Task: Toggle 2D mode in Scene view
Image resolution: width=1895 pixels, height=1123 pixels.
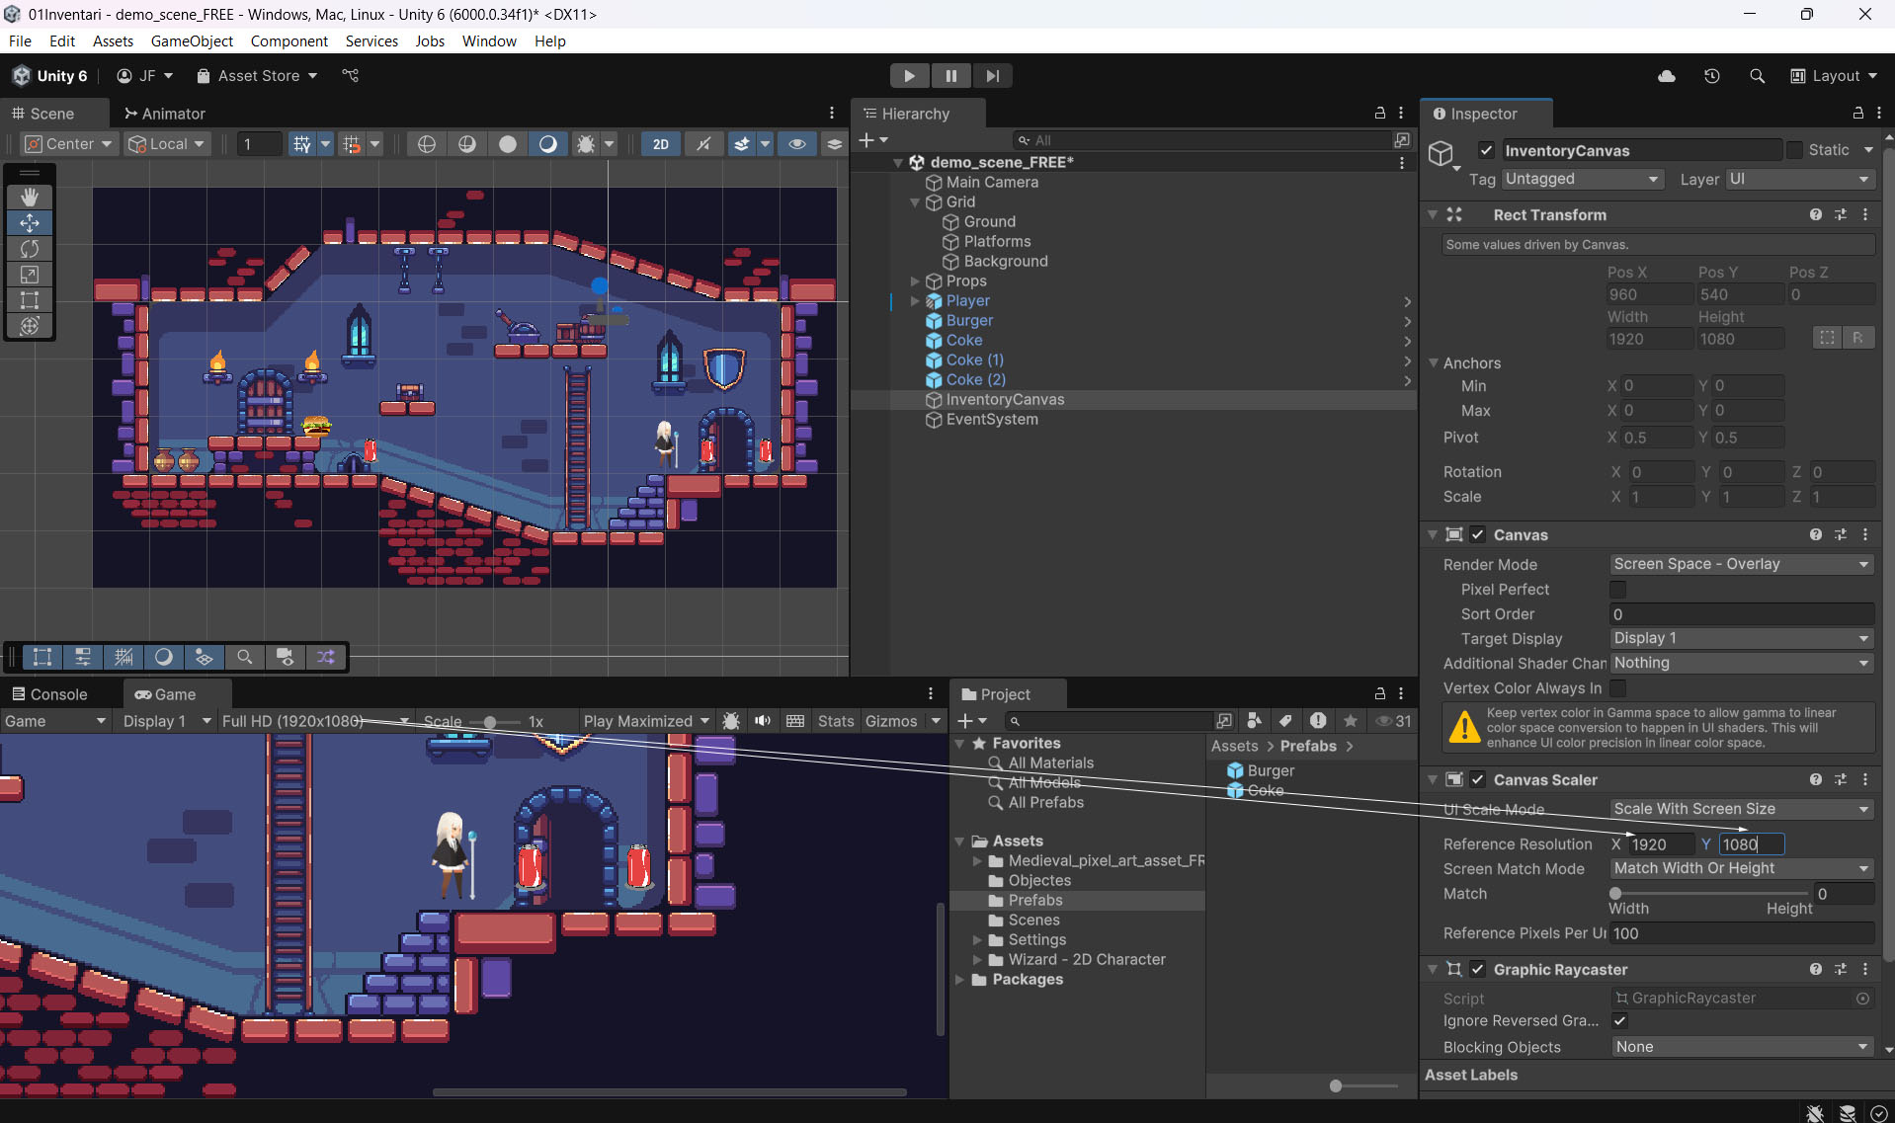Action: (660, 144)
